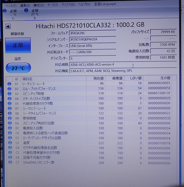Click status icon for 04 スタート/ストップ回数
The width and height of the screenshot is (184, 187).
10,99
